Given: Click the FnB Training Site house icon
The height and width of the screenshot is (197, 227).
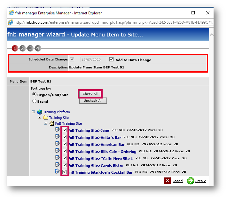Looking at the screenshot, I should tap(52, 123).
